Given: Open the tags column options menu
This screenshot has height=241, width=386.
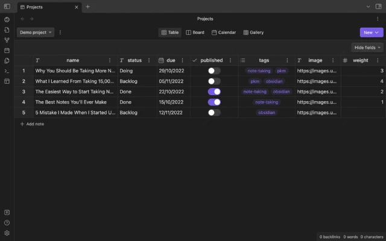Looking at the screenshot, I should 287,60.
